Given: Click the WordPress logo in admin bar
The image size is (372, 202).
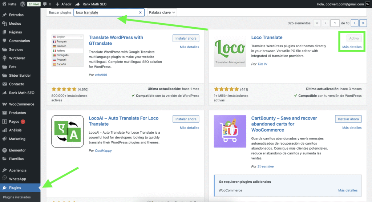Looking at the screenshot, I should (23, 4).
